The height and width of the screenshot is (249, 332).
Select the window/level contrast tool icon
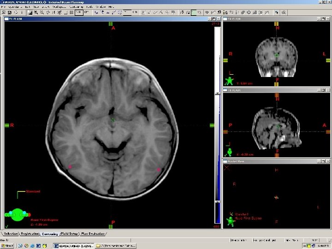(30, 12)
